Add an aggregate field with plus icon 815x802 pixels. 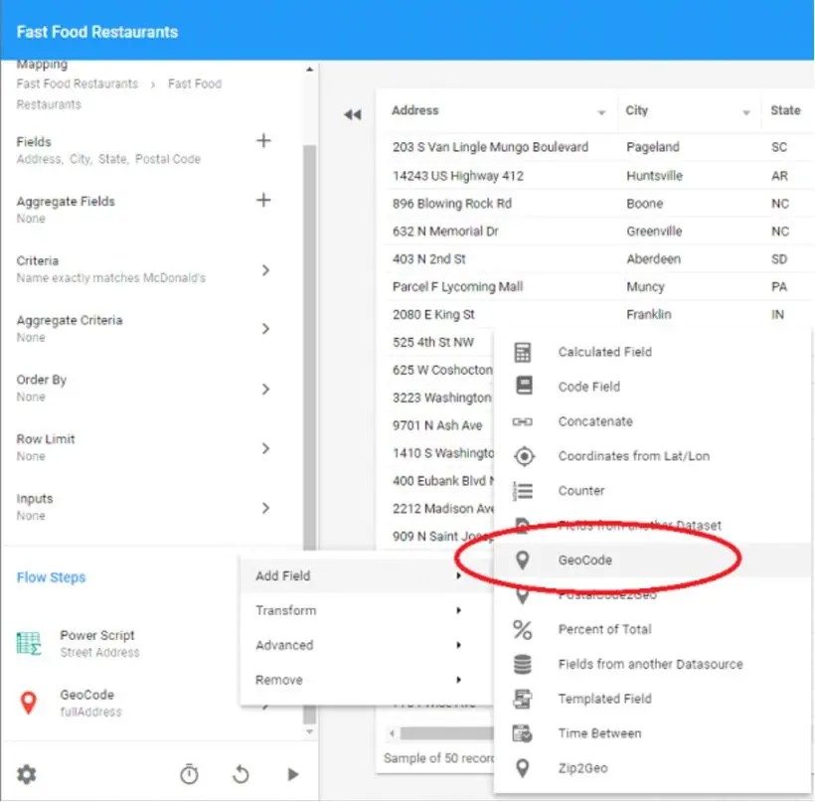coord(263,200)
